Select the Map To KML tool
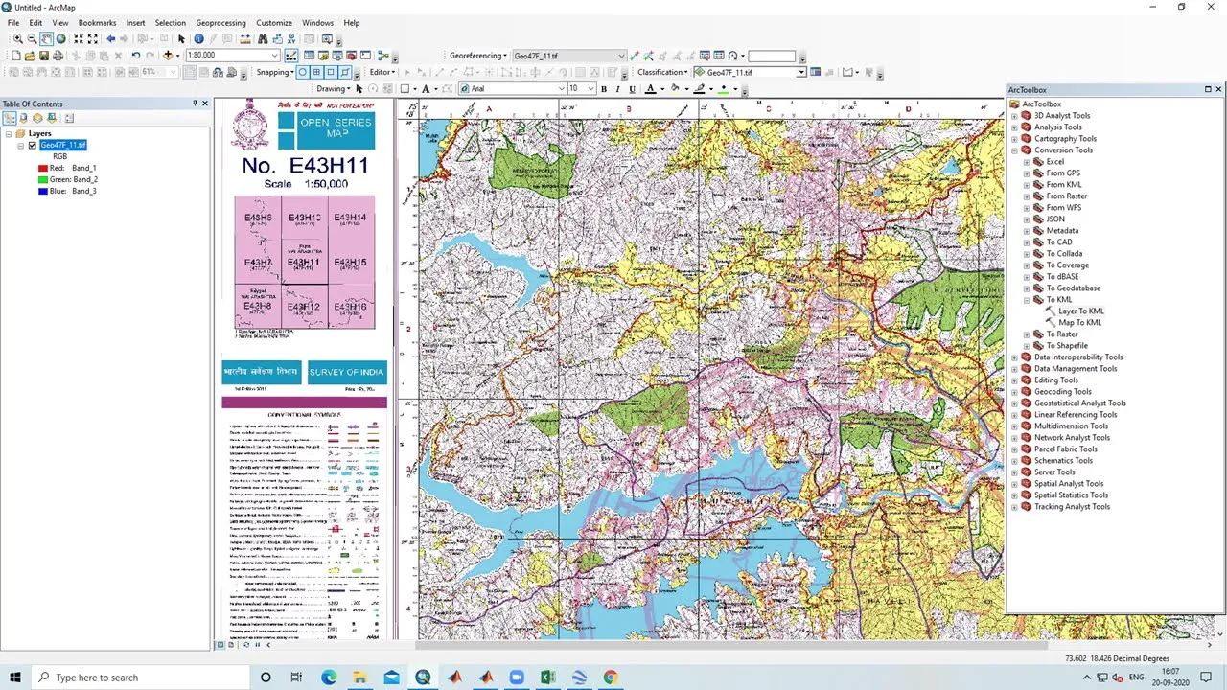The width and height of the screenshot is (1227, 690). [1079, 323]
